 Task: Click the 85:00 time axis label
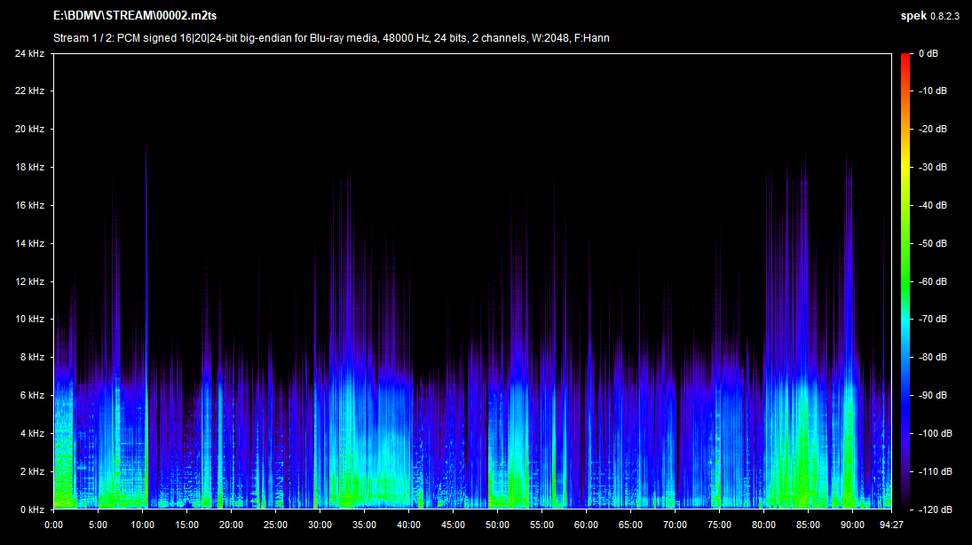[x=808, y=524]
